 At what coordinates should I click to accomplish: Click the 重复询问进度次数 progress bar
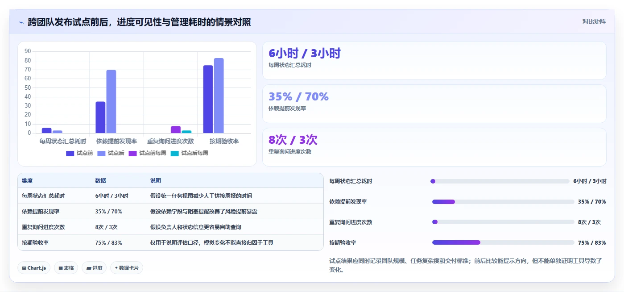[503, 222]
